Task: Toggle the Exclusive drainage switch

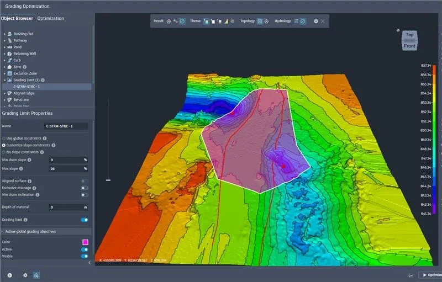Action: (85, 188)
